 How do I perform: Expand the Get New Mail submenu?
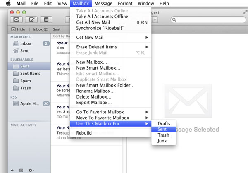[x=112, y=38]
